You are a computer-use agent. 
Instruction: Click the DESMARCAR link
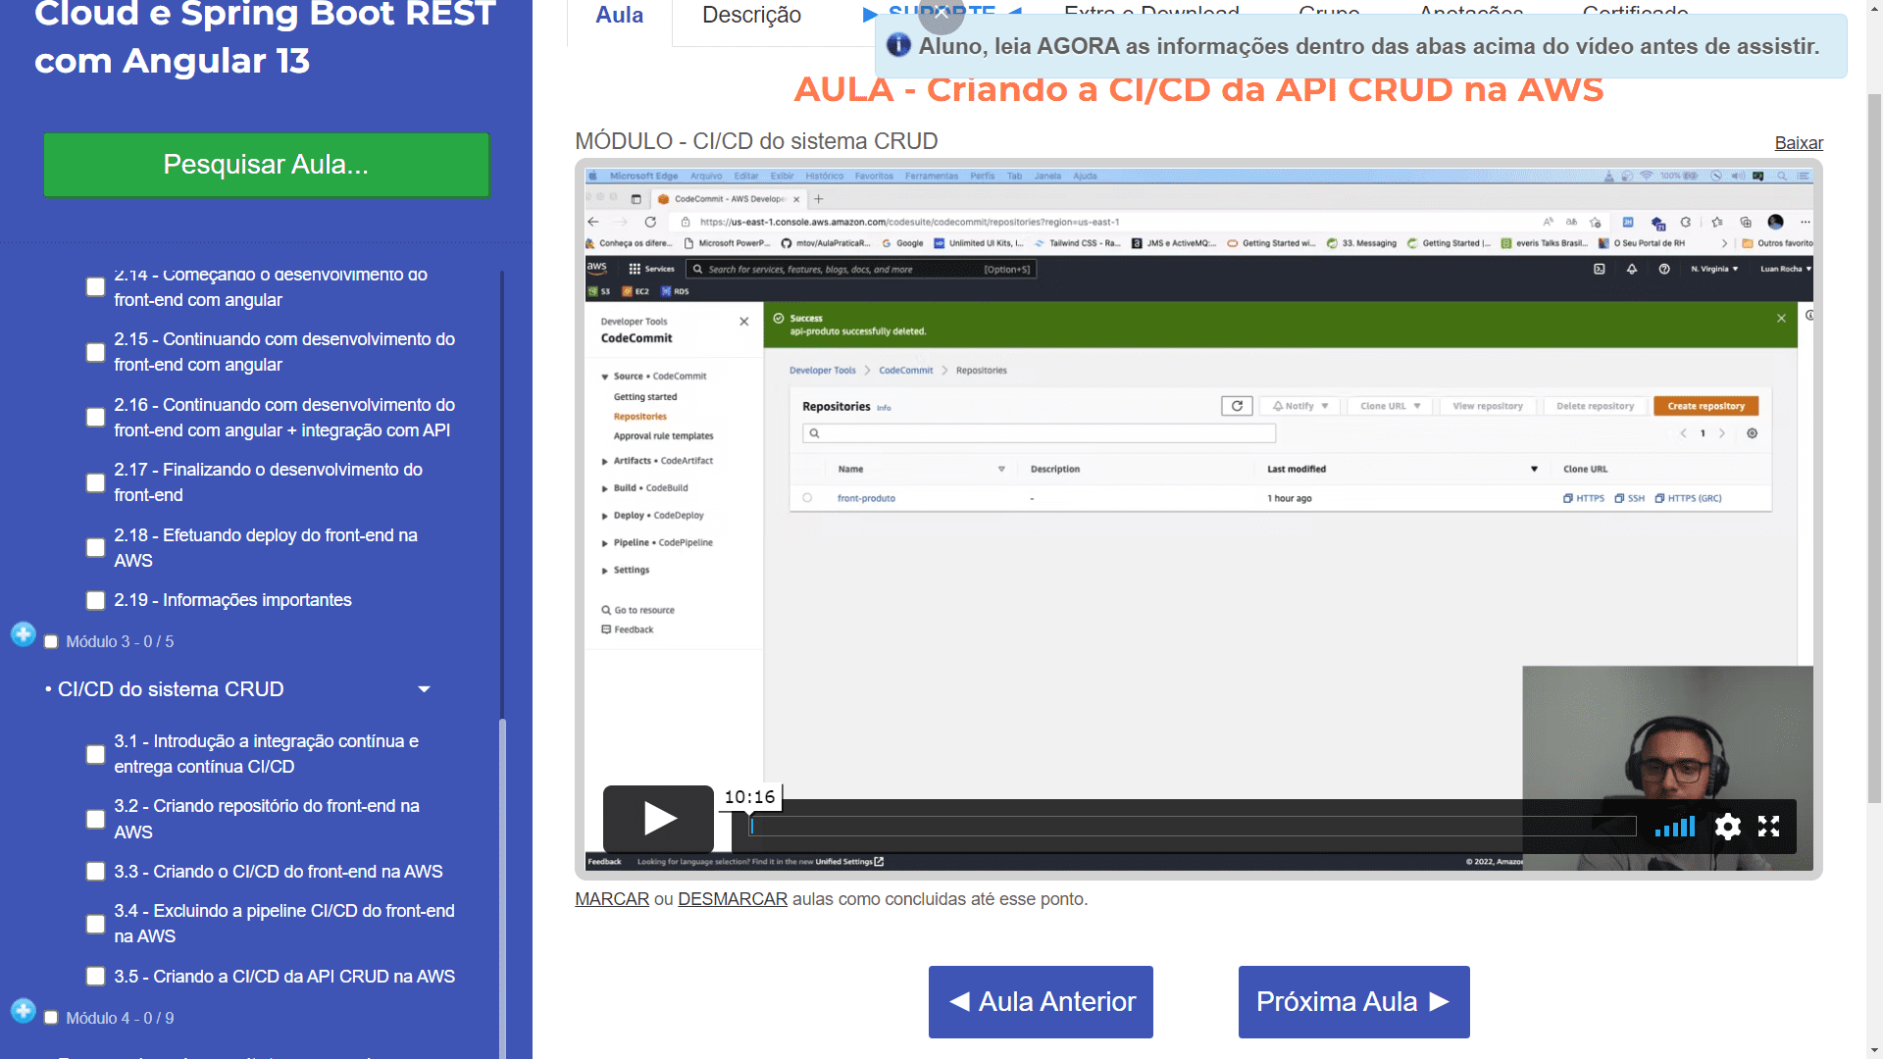(x=733, y=899)
